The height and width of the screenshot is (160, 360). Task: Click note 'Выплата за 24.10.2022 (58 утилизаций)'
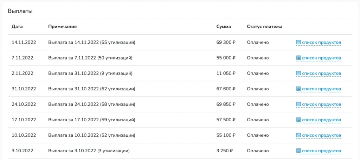(92, 104)
